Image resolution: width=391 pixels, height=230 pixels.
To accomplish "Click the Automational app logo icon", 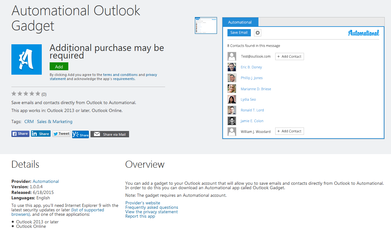I will pos(27,59).
